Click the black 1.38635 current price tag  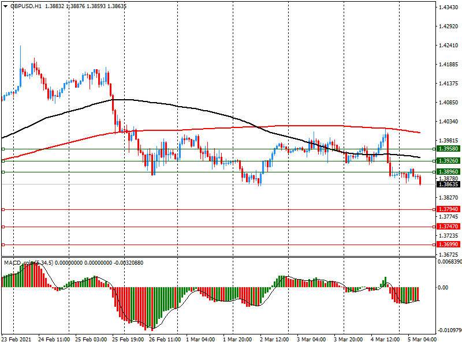pos(448,185)
